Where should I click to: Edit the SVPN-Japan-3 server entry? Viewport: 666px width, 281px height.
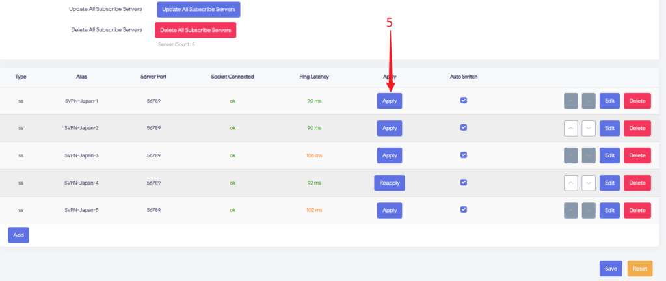(609, 155)
